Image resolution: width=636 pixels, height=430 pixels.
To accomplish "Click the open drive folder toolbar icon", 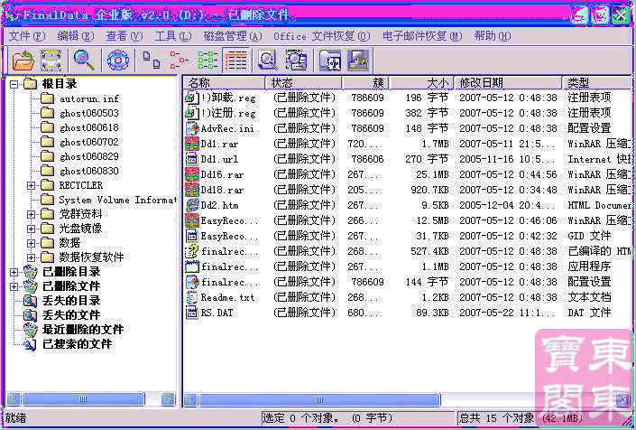I will pyautogui.click(x=23, y=61).
